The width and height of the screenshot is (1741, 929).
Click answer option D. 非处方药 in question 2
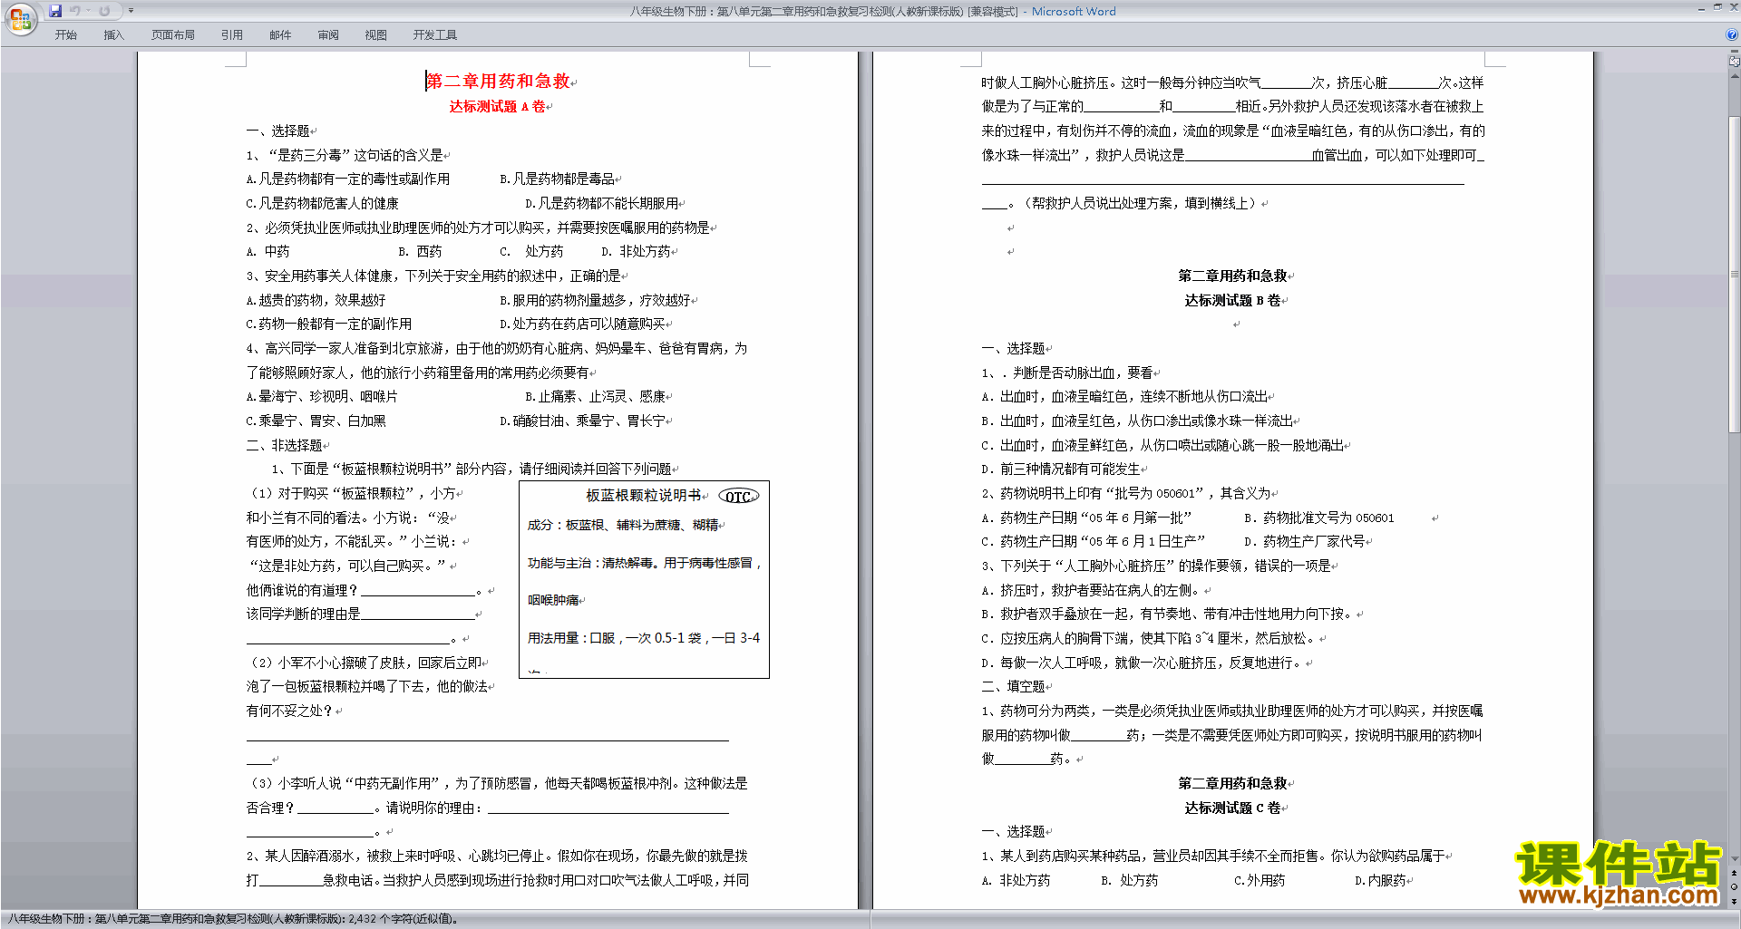pos(637,252)
